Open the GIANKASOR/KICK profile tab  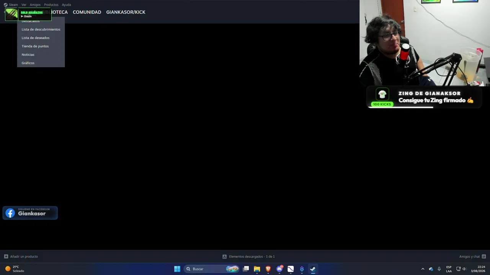pos(126,12)
